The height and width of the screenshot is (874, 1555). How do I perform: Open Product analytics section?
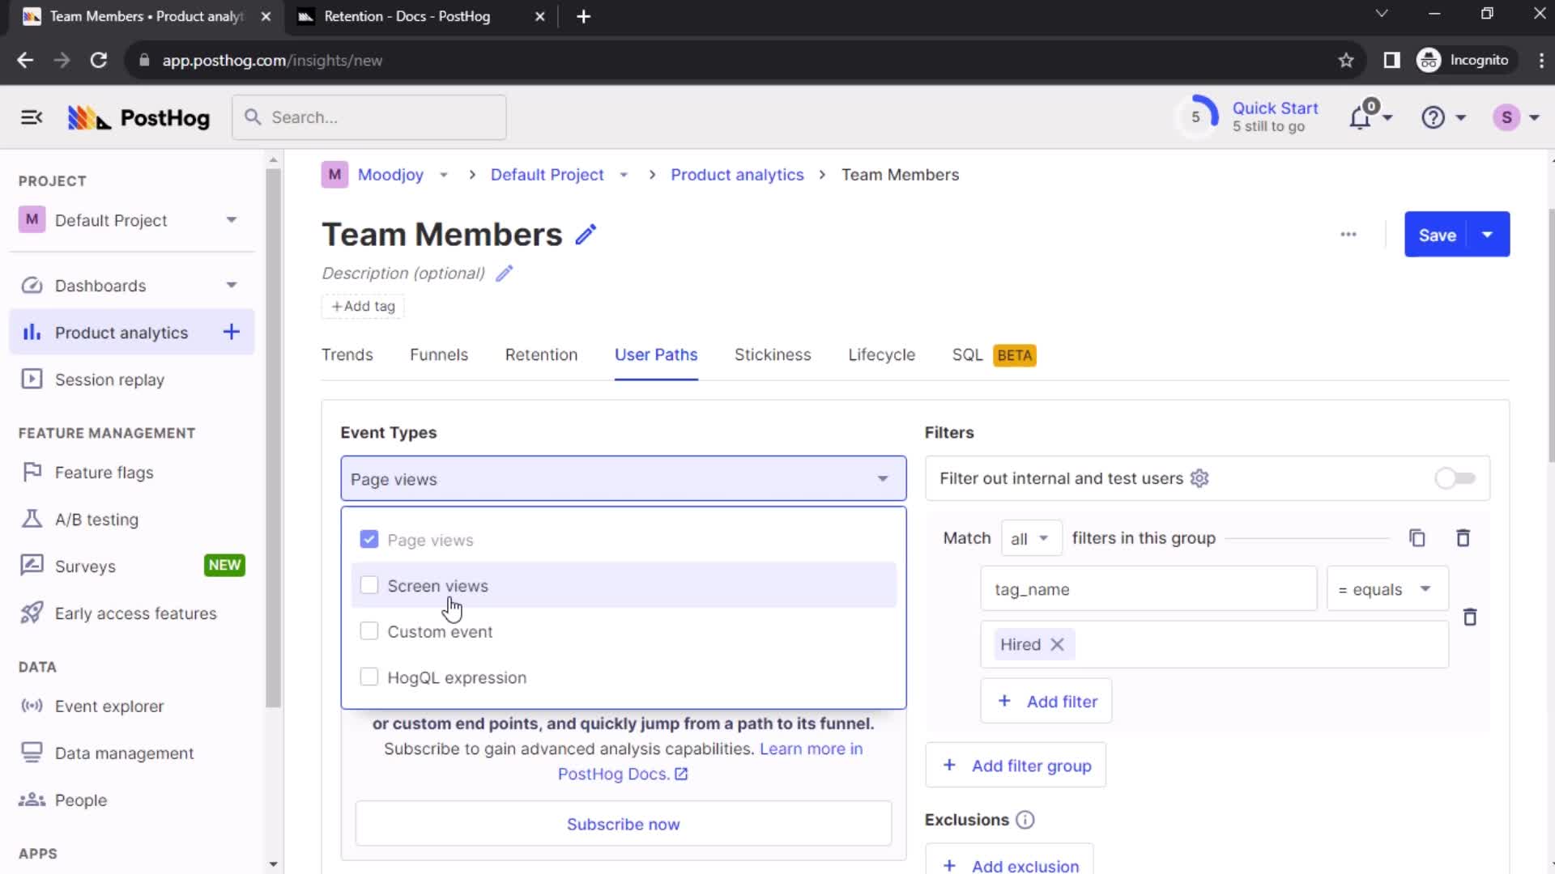[121, 332]
